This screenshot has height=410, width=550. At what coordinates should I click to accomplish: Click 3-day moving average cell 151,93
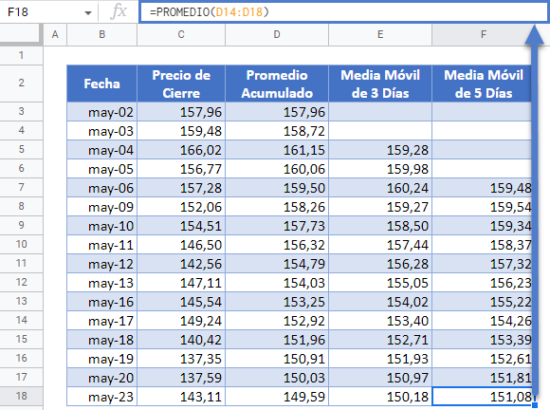click(380, 359)
